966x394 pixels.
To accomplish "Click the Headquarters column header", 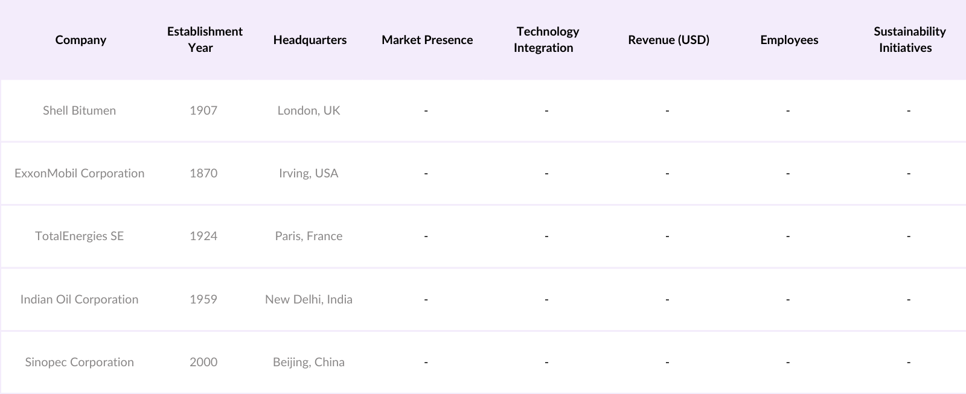I will (x=310, y=40).
